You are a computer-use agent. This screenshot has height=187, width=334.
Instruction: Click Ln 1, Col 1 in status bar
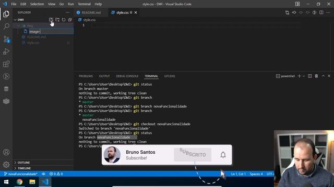[x=238, y=174]
